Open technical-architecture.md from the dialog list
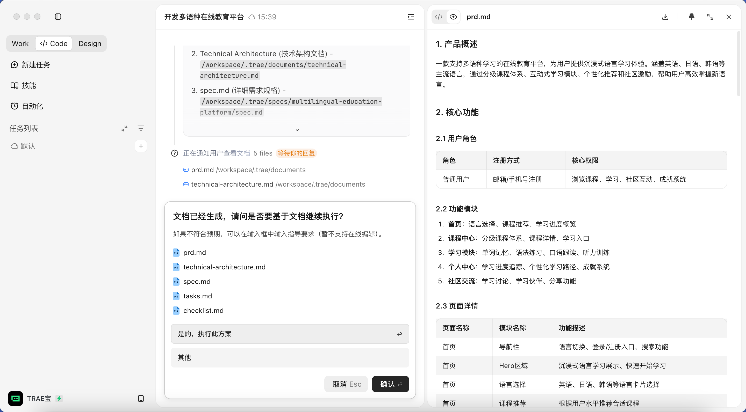 click(x=219, y=267)
